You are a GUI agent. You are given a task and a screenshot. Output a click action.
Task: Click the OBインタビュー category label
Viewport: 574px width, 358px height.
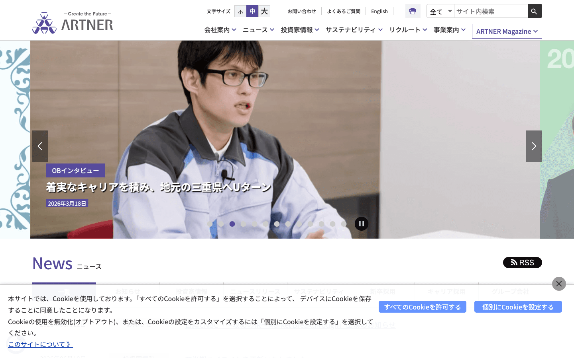pos(75,170)
